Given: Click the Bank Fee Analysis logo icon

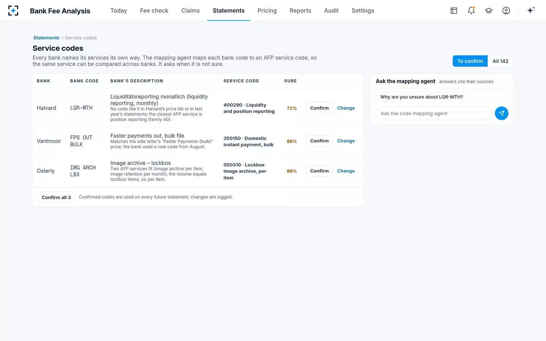Looking at the screenshot, I should click(13, 11).
